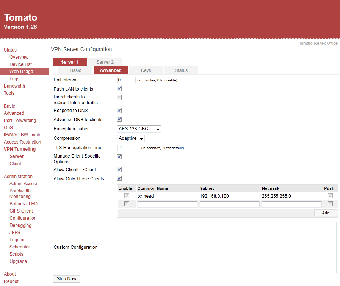Open IP/MAC BW Limiter link
The width and height of the screenshot is (340, 286).
coord(24,135)
